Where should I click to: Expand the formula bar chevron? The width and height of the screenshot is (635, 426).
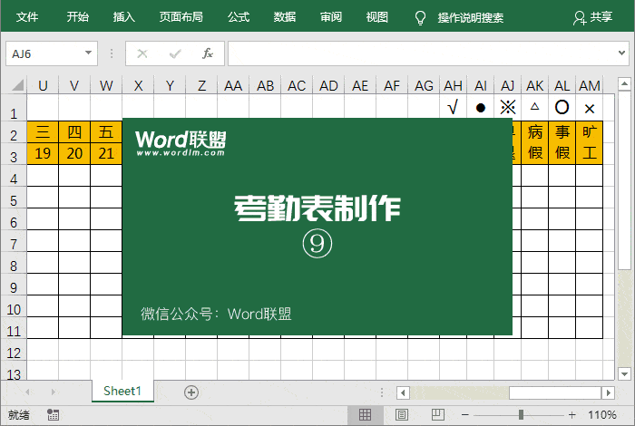[621, 53]
